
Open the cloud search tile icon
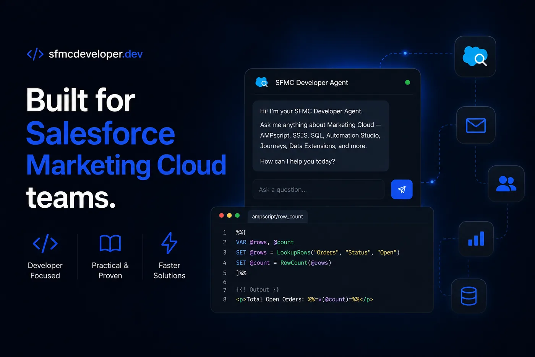475,57
